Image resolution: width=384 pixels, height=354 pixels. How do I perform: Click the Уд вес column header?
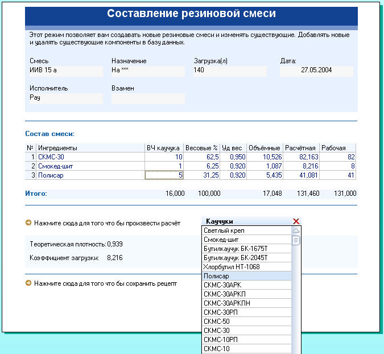[x=233, y=148]
